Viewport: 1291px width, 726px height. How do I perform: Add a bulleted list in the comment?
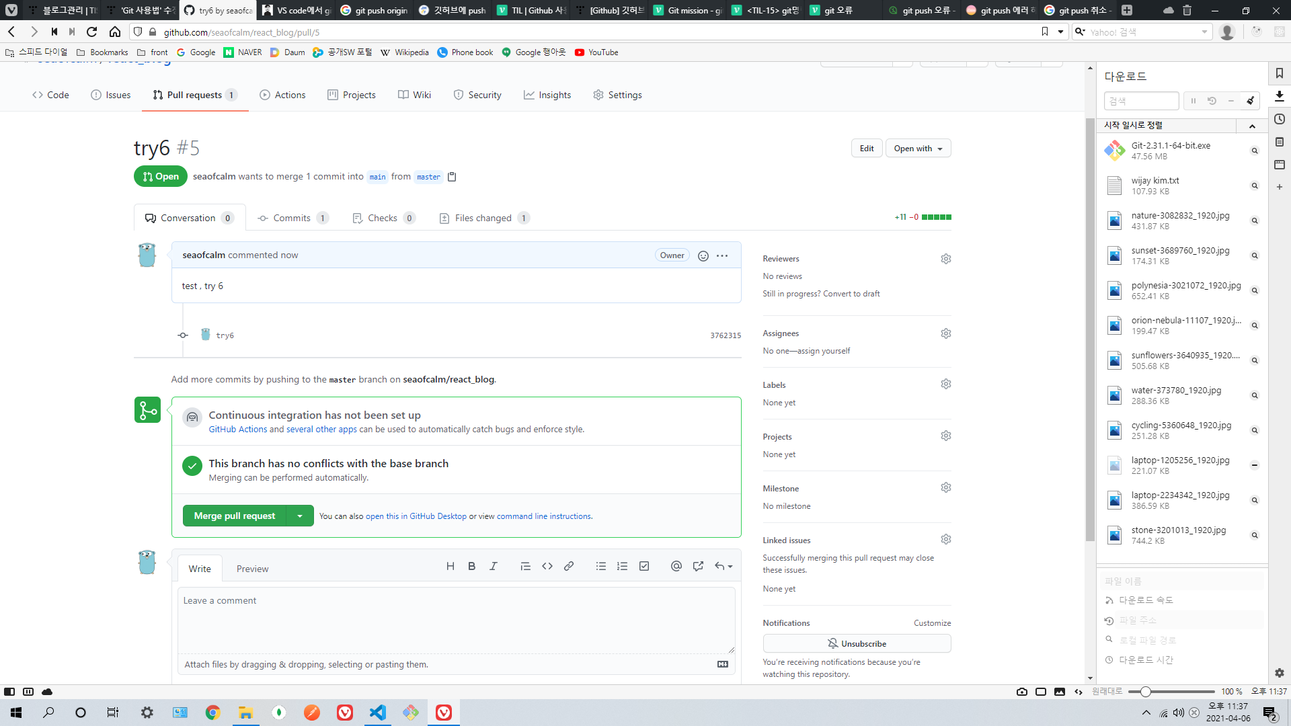tap(601, 566)
